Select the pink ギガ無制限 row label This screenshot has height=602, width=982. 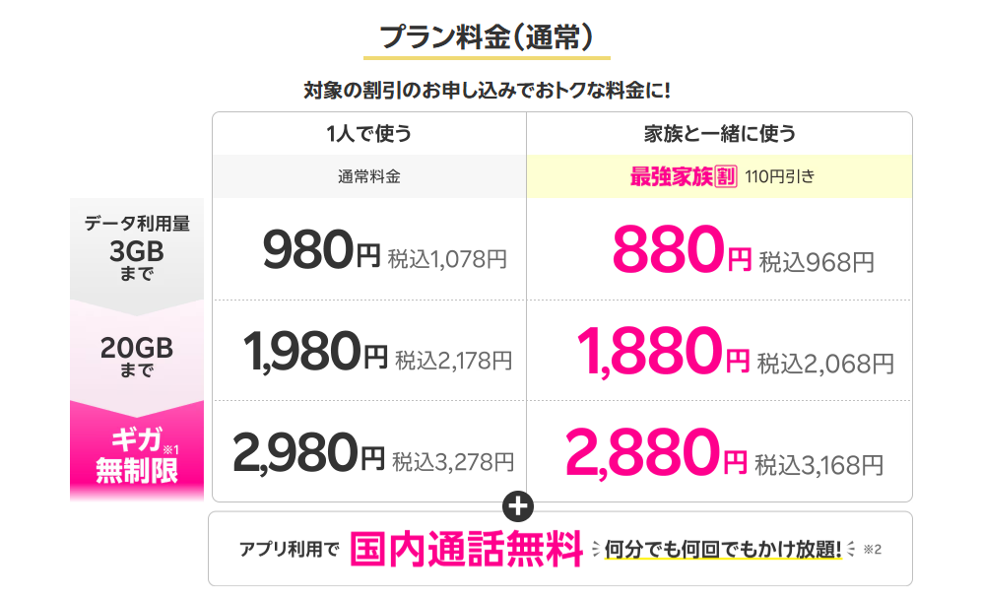click(137, 456)
